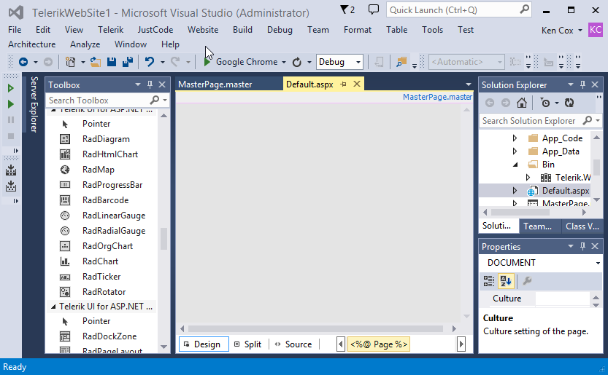Select RadHtmlChart in the Toolbox

coord(110,154)
